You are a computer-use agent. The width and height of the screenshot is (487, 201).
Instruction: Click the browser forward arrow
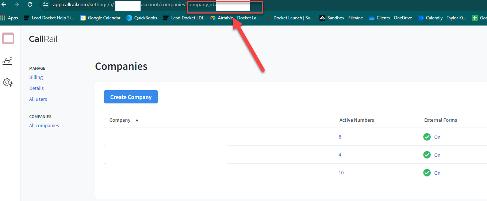[x=16, y=5]
